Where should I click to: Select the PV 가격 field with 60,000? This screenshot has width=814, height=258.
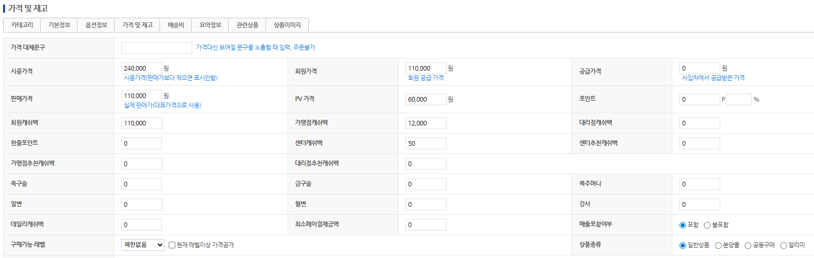pos(426,99)
